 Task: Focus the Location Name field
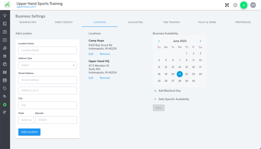[47, 51]
